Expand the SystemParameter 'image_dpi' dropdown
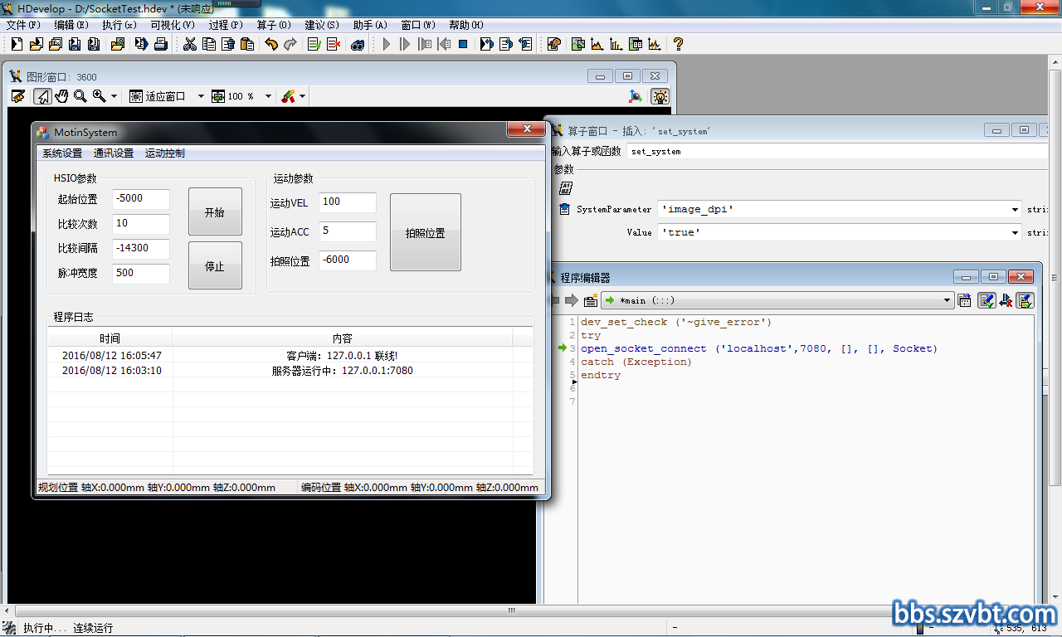 click(1015, 209)
